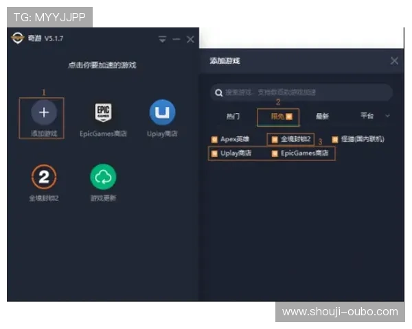This screenshot has width=412, height=329.
Task: Open the 平台 tab
Action: (367, 115)
